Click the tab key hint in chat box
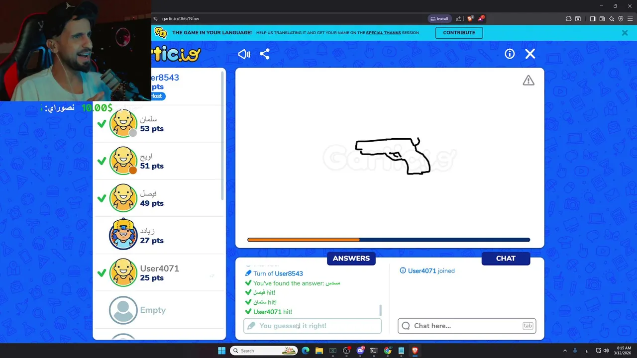This screenshot has height=358, width=637. pos(528,326)
